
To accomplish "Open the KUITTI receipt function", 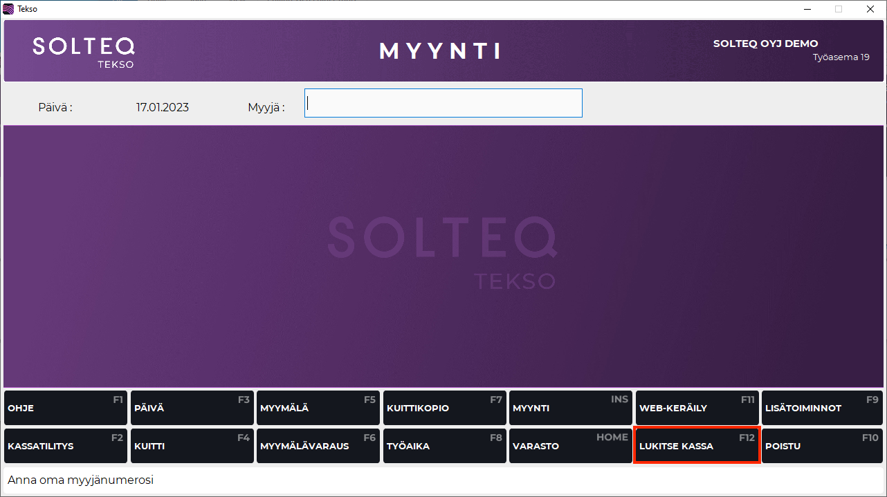I will (192, 446).
